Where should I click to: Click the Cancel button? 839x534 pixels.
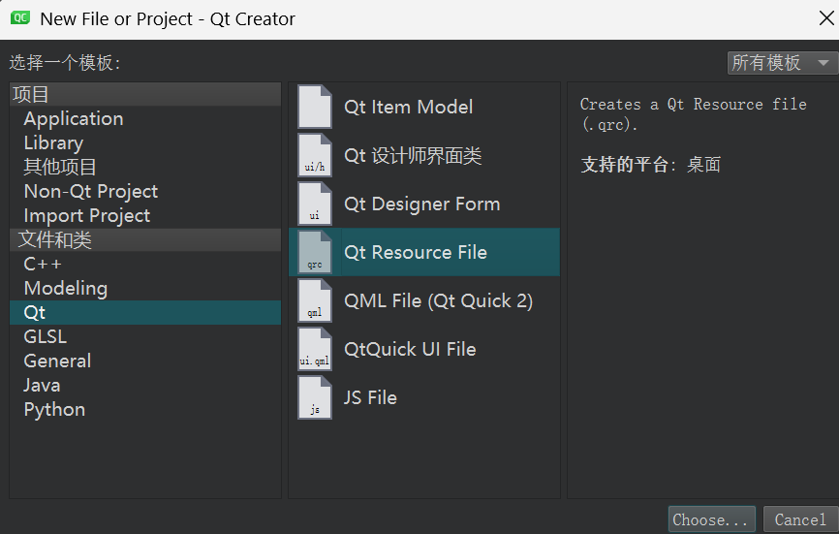(x=800, y=519)
